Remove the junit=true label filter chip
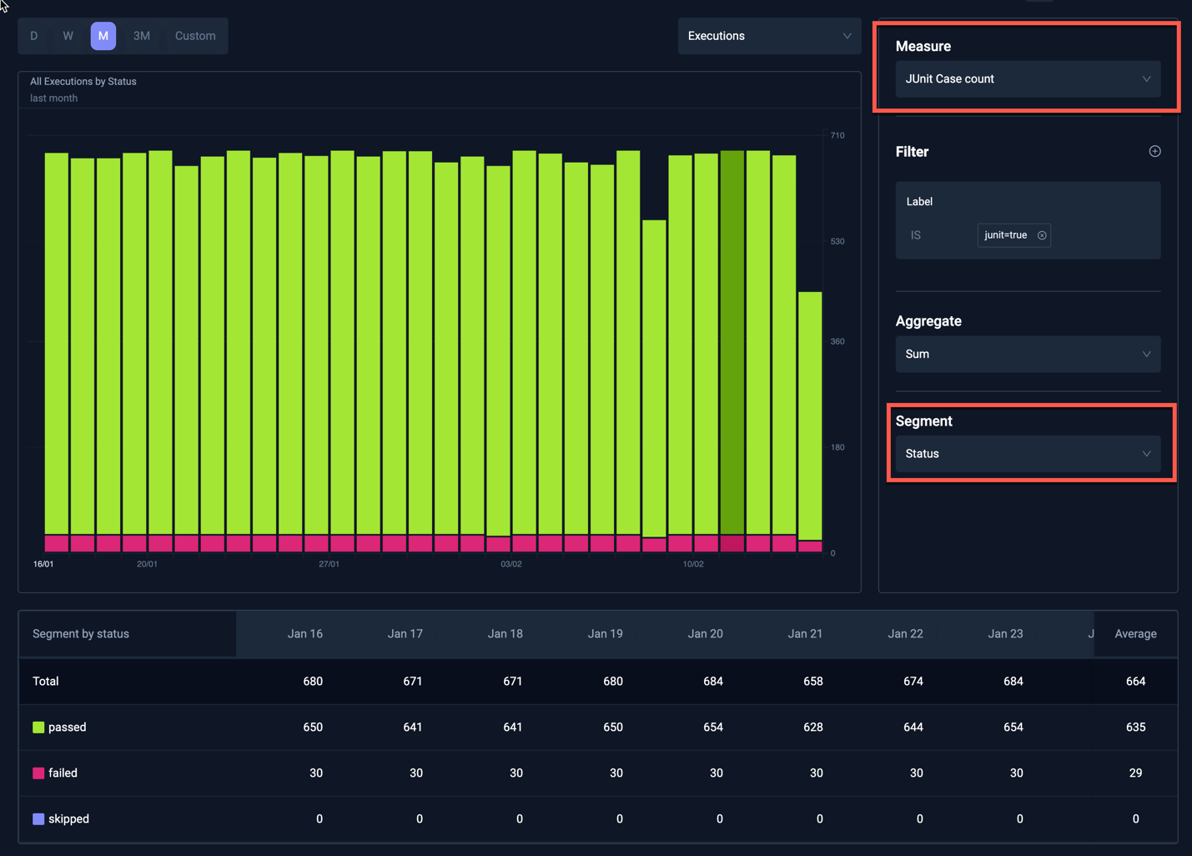 (x=1042, y=234)
